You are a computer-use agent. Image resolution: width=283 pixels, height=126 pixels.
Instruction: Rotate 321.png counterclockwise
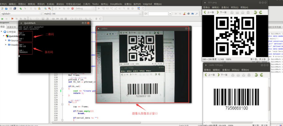click(x=255, y=12)
